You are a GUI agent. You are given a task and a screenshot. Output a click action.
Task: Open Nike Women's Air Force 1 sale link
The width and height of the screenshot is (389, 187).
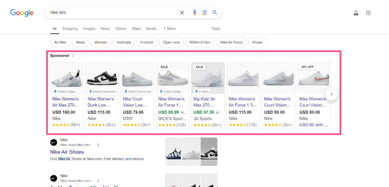pos(171,102)
